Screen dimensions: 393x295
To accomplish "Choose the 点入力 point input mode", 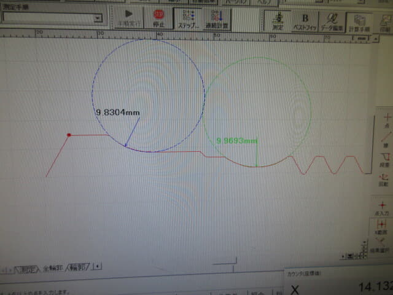I will tap(382, 209).
